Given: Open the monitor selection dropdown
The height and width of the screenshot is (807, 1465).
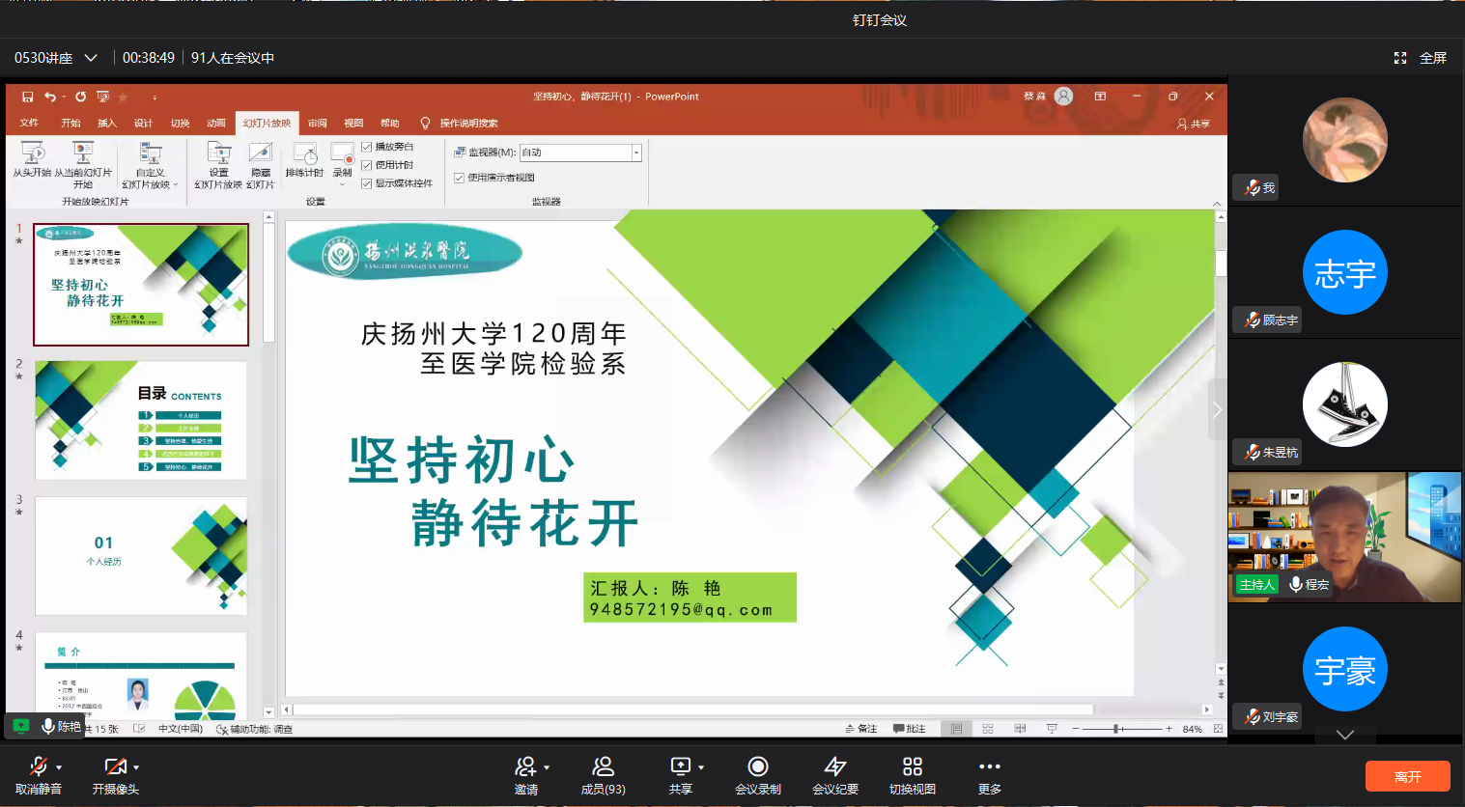Looking at the screenshot, I should 635,153.
